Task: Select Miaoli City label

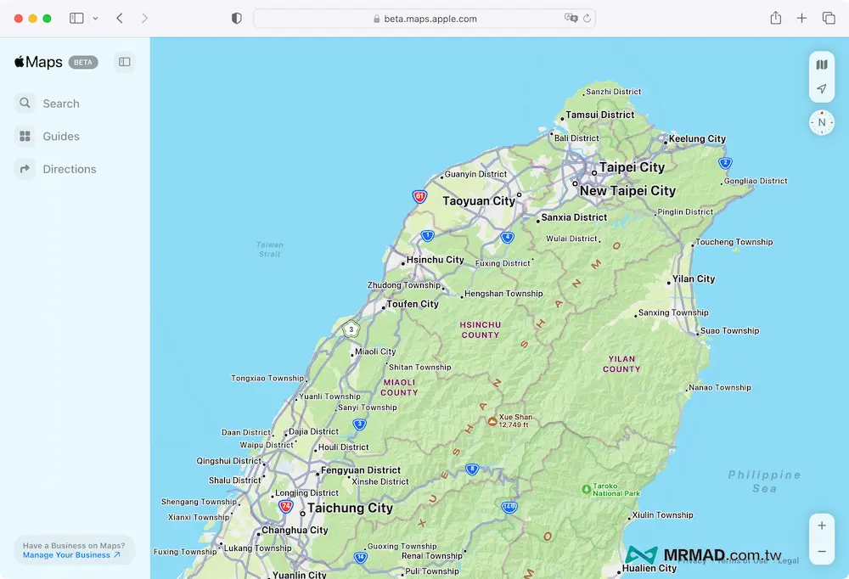Action: [x=375, y=351]
